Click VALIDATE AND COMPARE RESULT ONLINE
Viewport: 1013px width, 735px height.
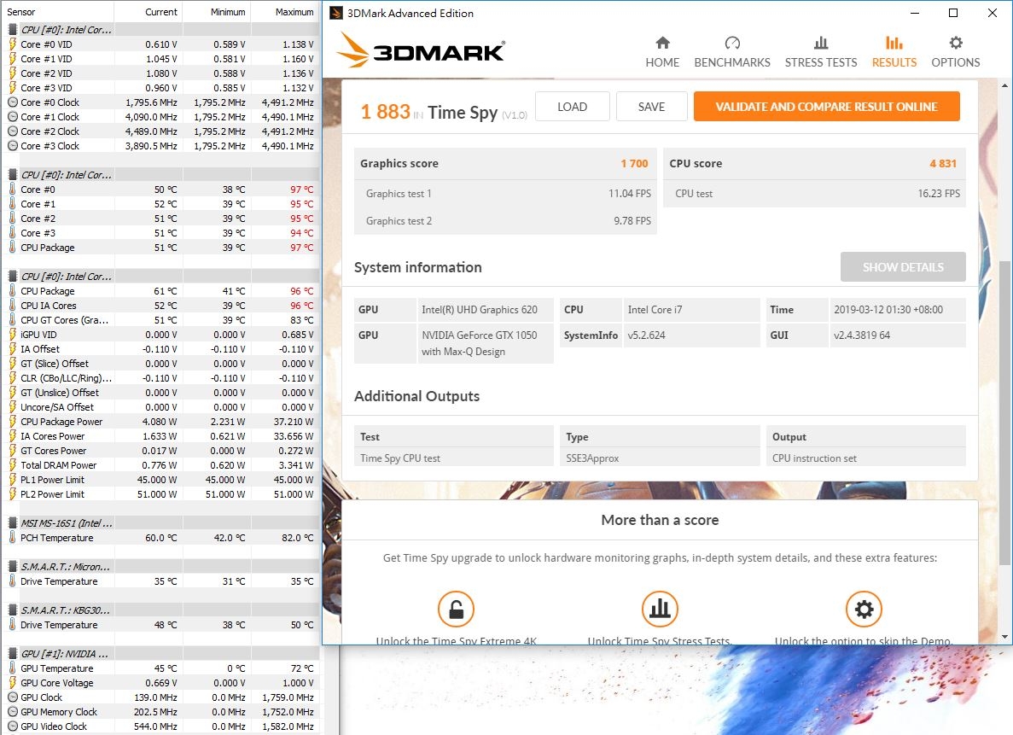click(x=826, y=107)
